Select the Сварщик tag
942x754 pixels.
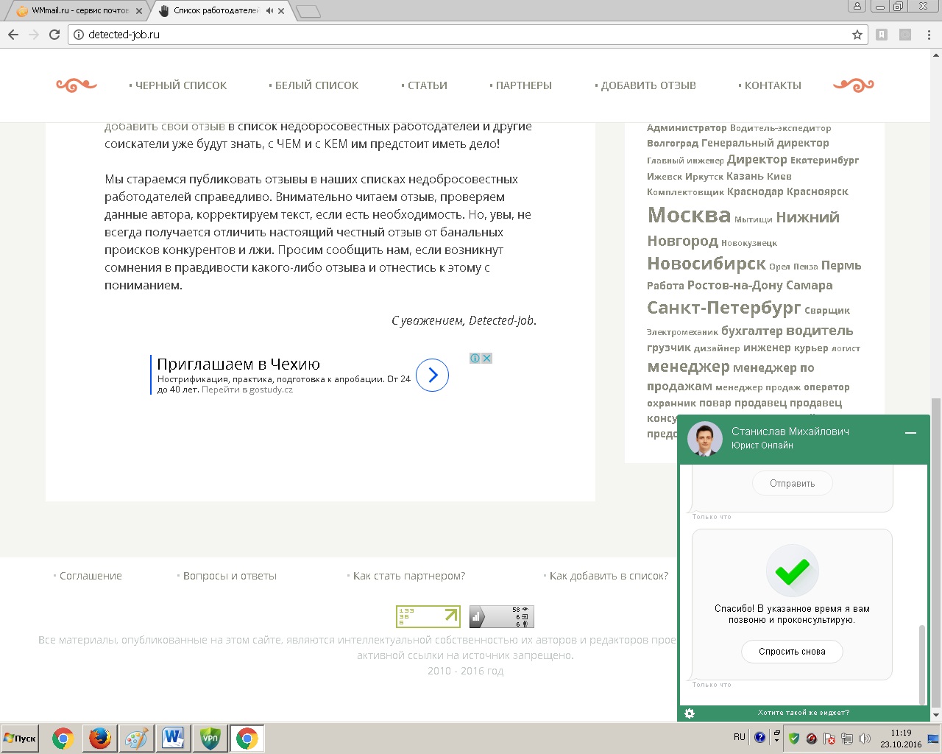(827, 311)
